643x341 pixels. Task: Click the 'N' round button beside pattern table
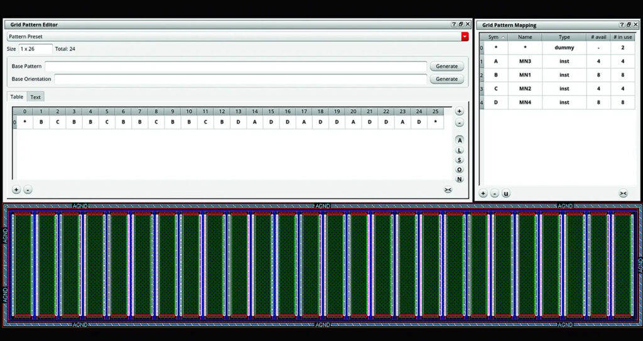click(x=460, y=180)
